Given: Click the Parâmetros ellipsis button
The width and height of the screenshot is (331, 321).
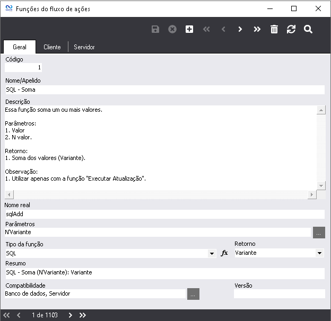Looking at the screenshot, I should click(x=319, y=232).
